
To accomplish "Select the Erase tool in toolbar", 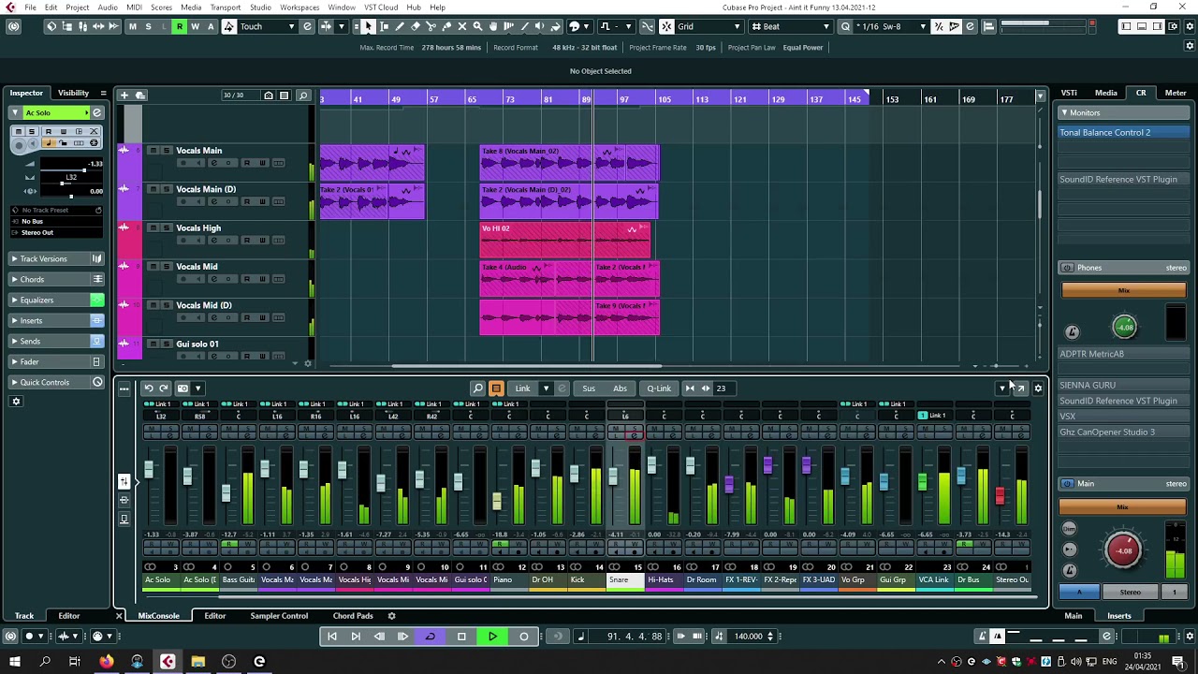I will click(416, 26).
